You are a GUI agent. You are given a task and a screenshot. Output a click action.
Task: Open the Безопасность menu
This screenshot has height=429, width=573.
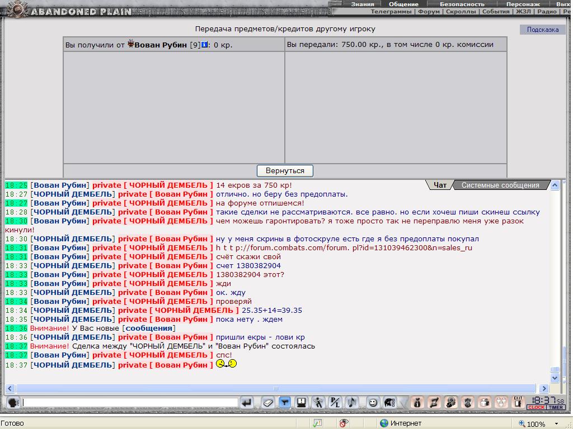pyautogui.click(x=462, y=4)
